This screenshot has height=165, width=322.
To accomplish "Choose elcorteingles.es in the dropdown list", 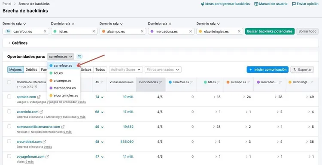I will pos(64,96).
